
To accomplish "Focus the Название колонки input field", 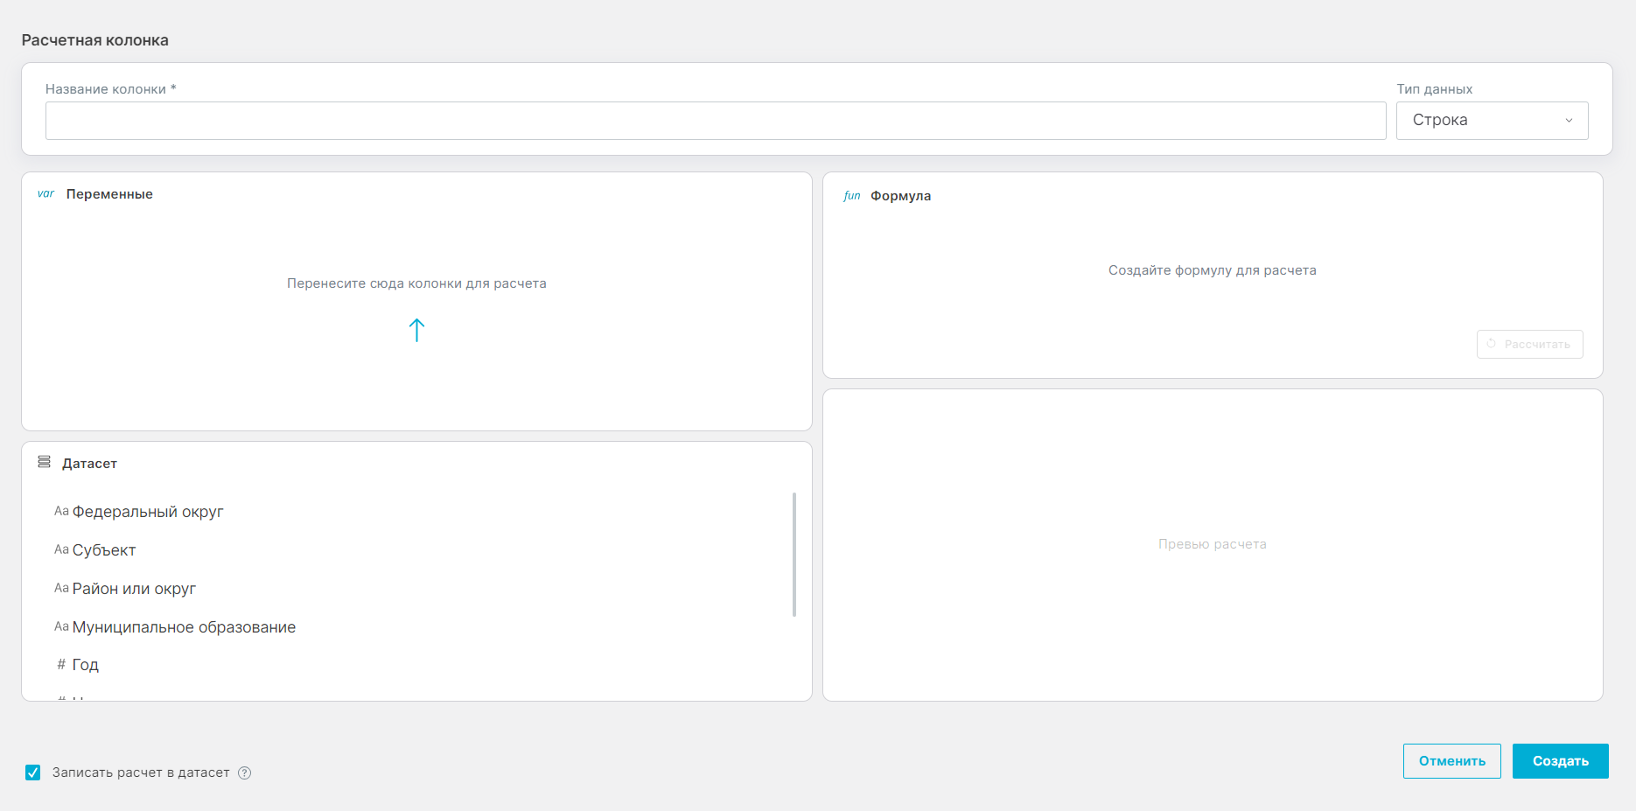I will point(715,121).
